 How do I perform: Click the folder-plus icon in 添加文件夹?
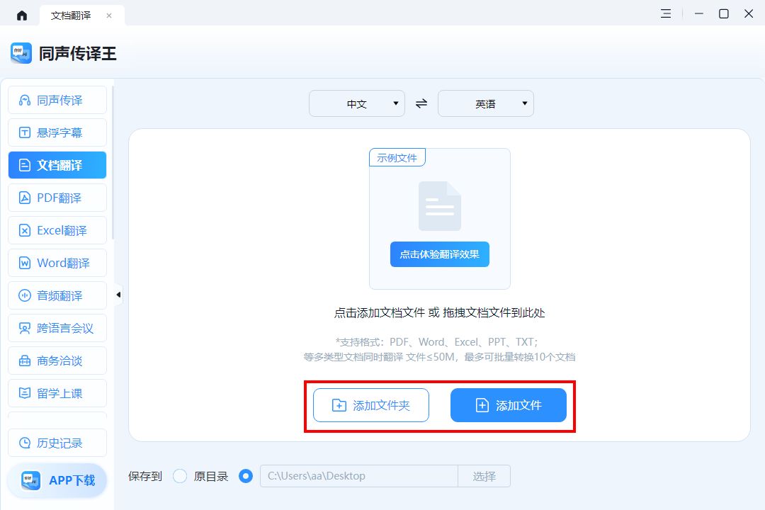click(339, 405)
